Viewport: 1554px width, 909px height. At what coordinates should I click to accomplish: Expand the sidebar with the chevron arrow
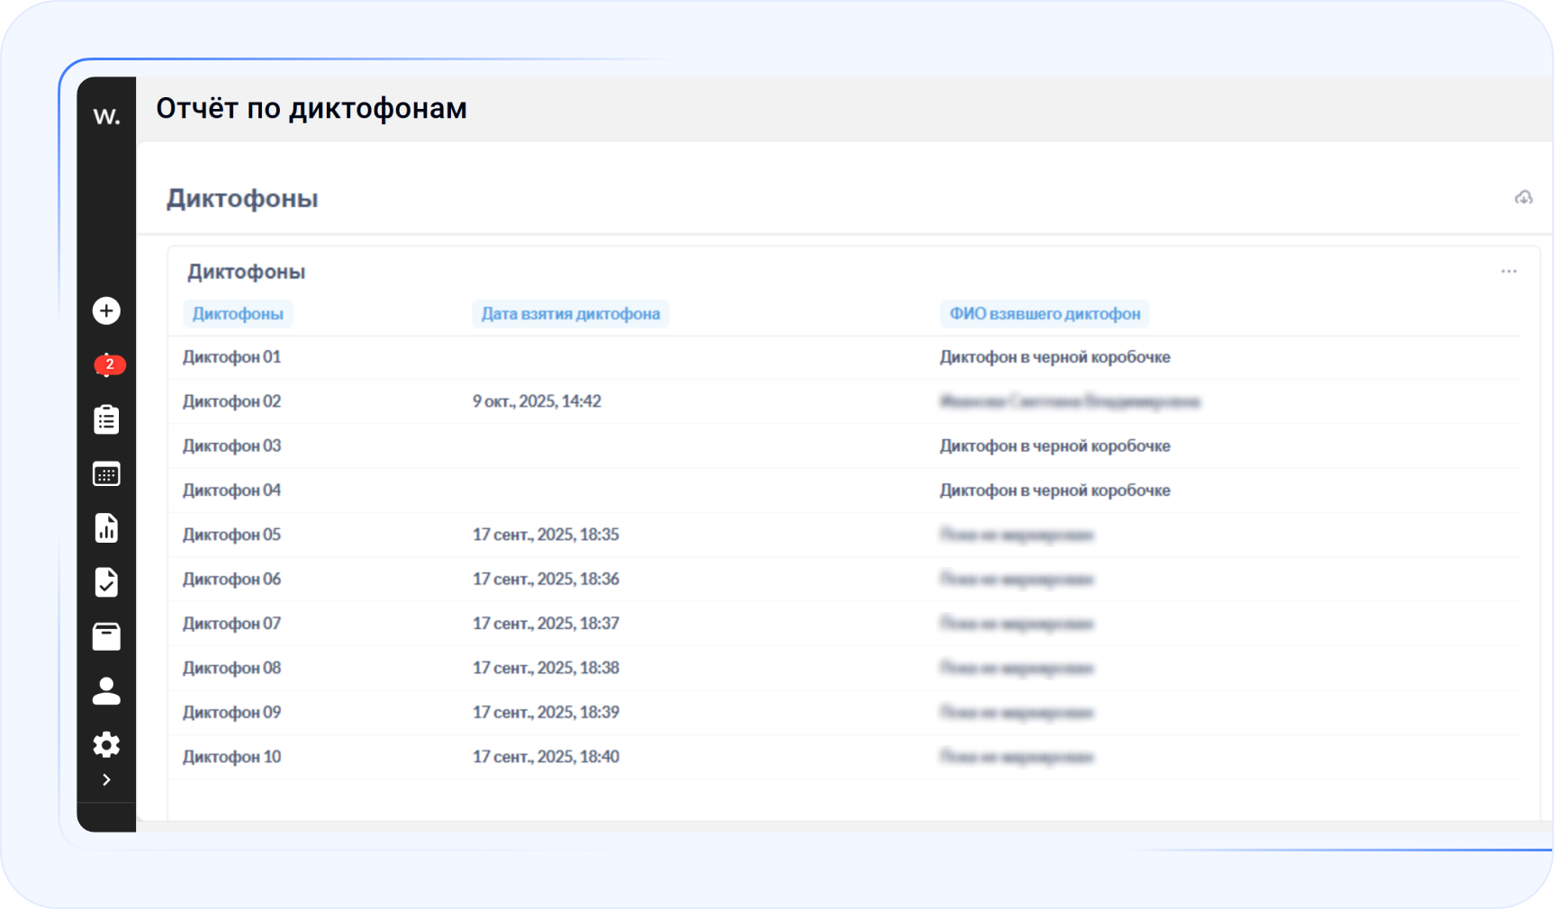tap(106, 779)
